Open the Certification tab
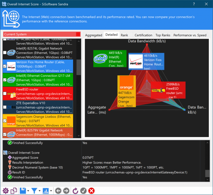Image resolution: width=213 pixels, height=195 pixels. coord(143,35)
